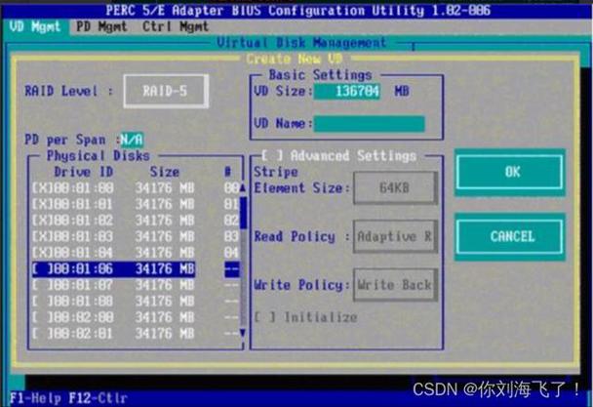Viewport: 593px width, 407px height.
Task: Check drive 00:02:01 in Physical Disks
Action: tap(38, 334)
